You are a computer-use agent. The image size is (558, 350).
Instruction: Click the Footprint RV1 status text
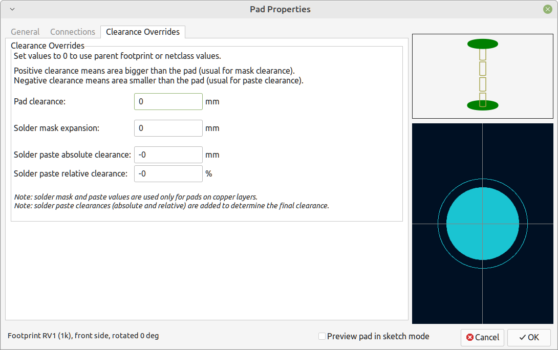click(83, 336)
